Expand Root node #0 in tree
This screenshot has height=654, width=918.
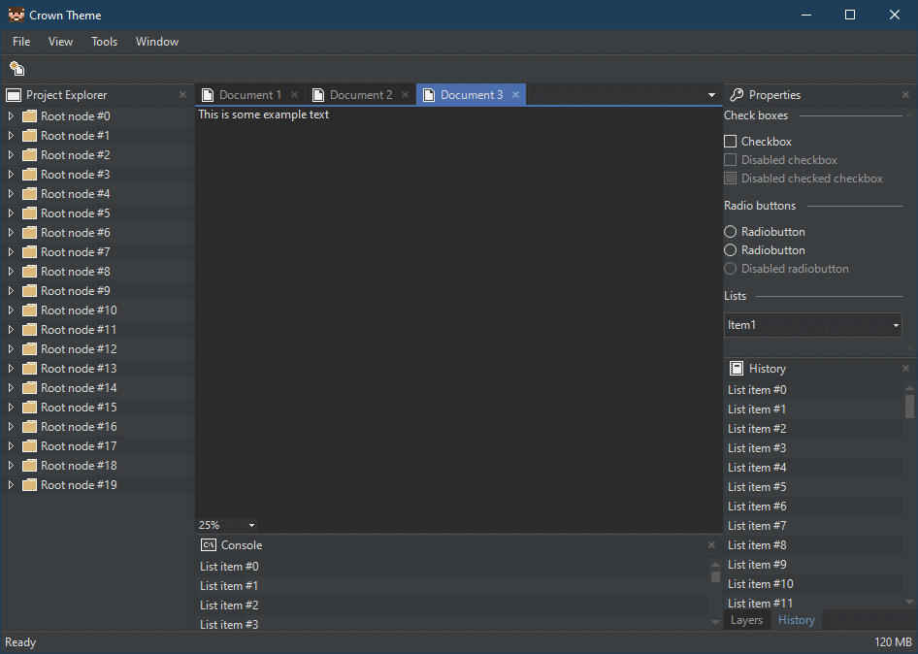(11, 116)
